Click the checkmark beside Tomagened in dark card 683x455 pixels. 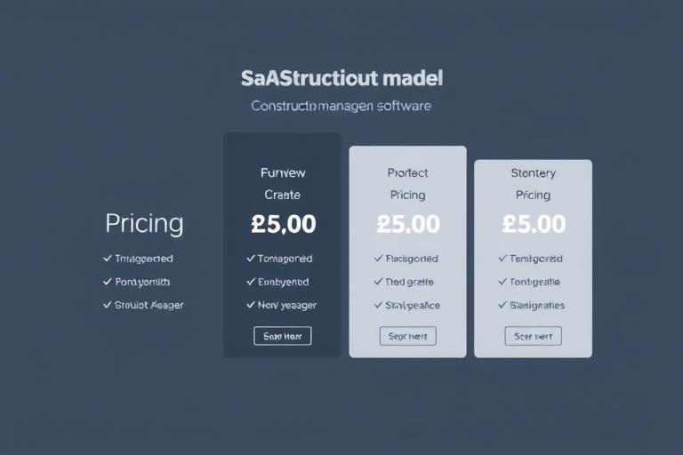[251, 259]
